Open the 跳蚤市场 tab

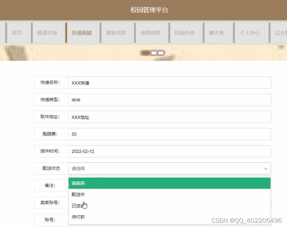[47, 32]
